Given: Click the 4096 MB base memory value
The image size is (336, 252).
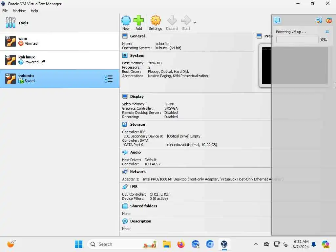Looking at the screenshot, I should 155,63.
